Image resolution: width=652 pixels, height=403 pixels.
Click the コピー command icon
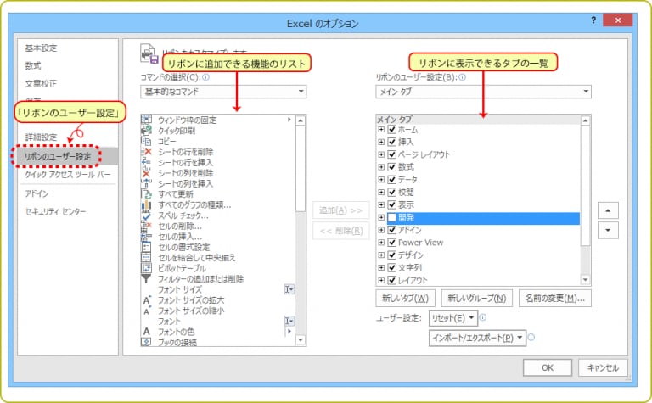tap(146, 141)
